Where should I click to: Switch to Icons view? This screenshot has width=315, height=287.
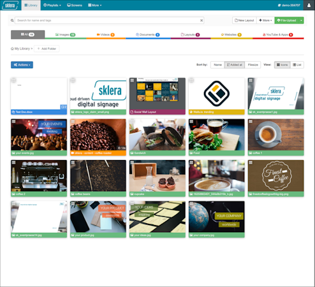282,65
